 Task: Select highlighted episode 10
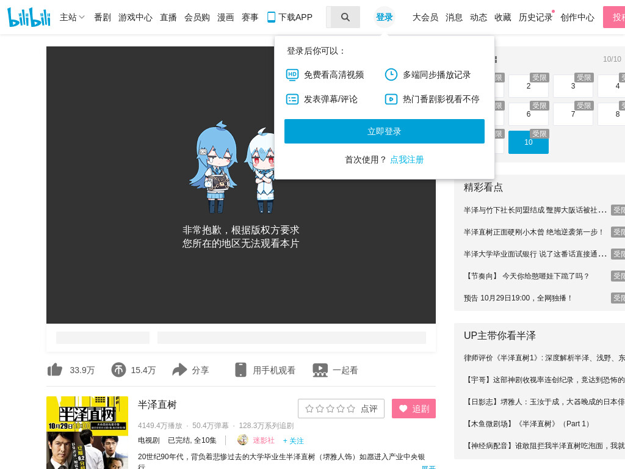529,142
